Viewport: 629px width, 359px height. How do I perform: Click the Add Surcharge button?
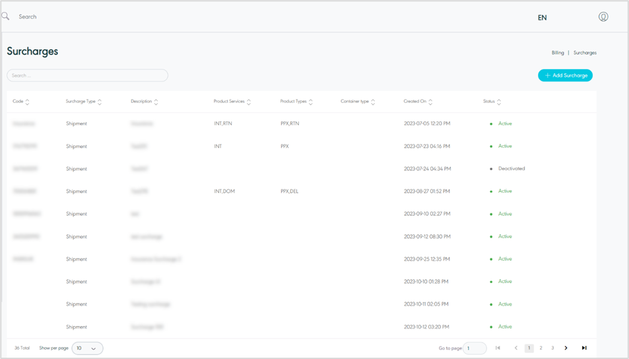[x=565, y=75]
